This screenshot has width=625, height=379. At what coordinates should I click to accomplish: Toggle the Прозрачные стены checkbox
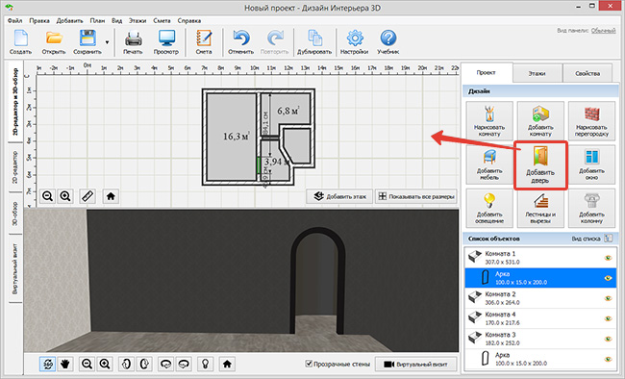309,364
